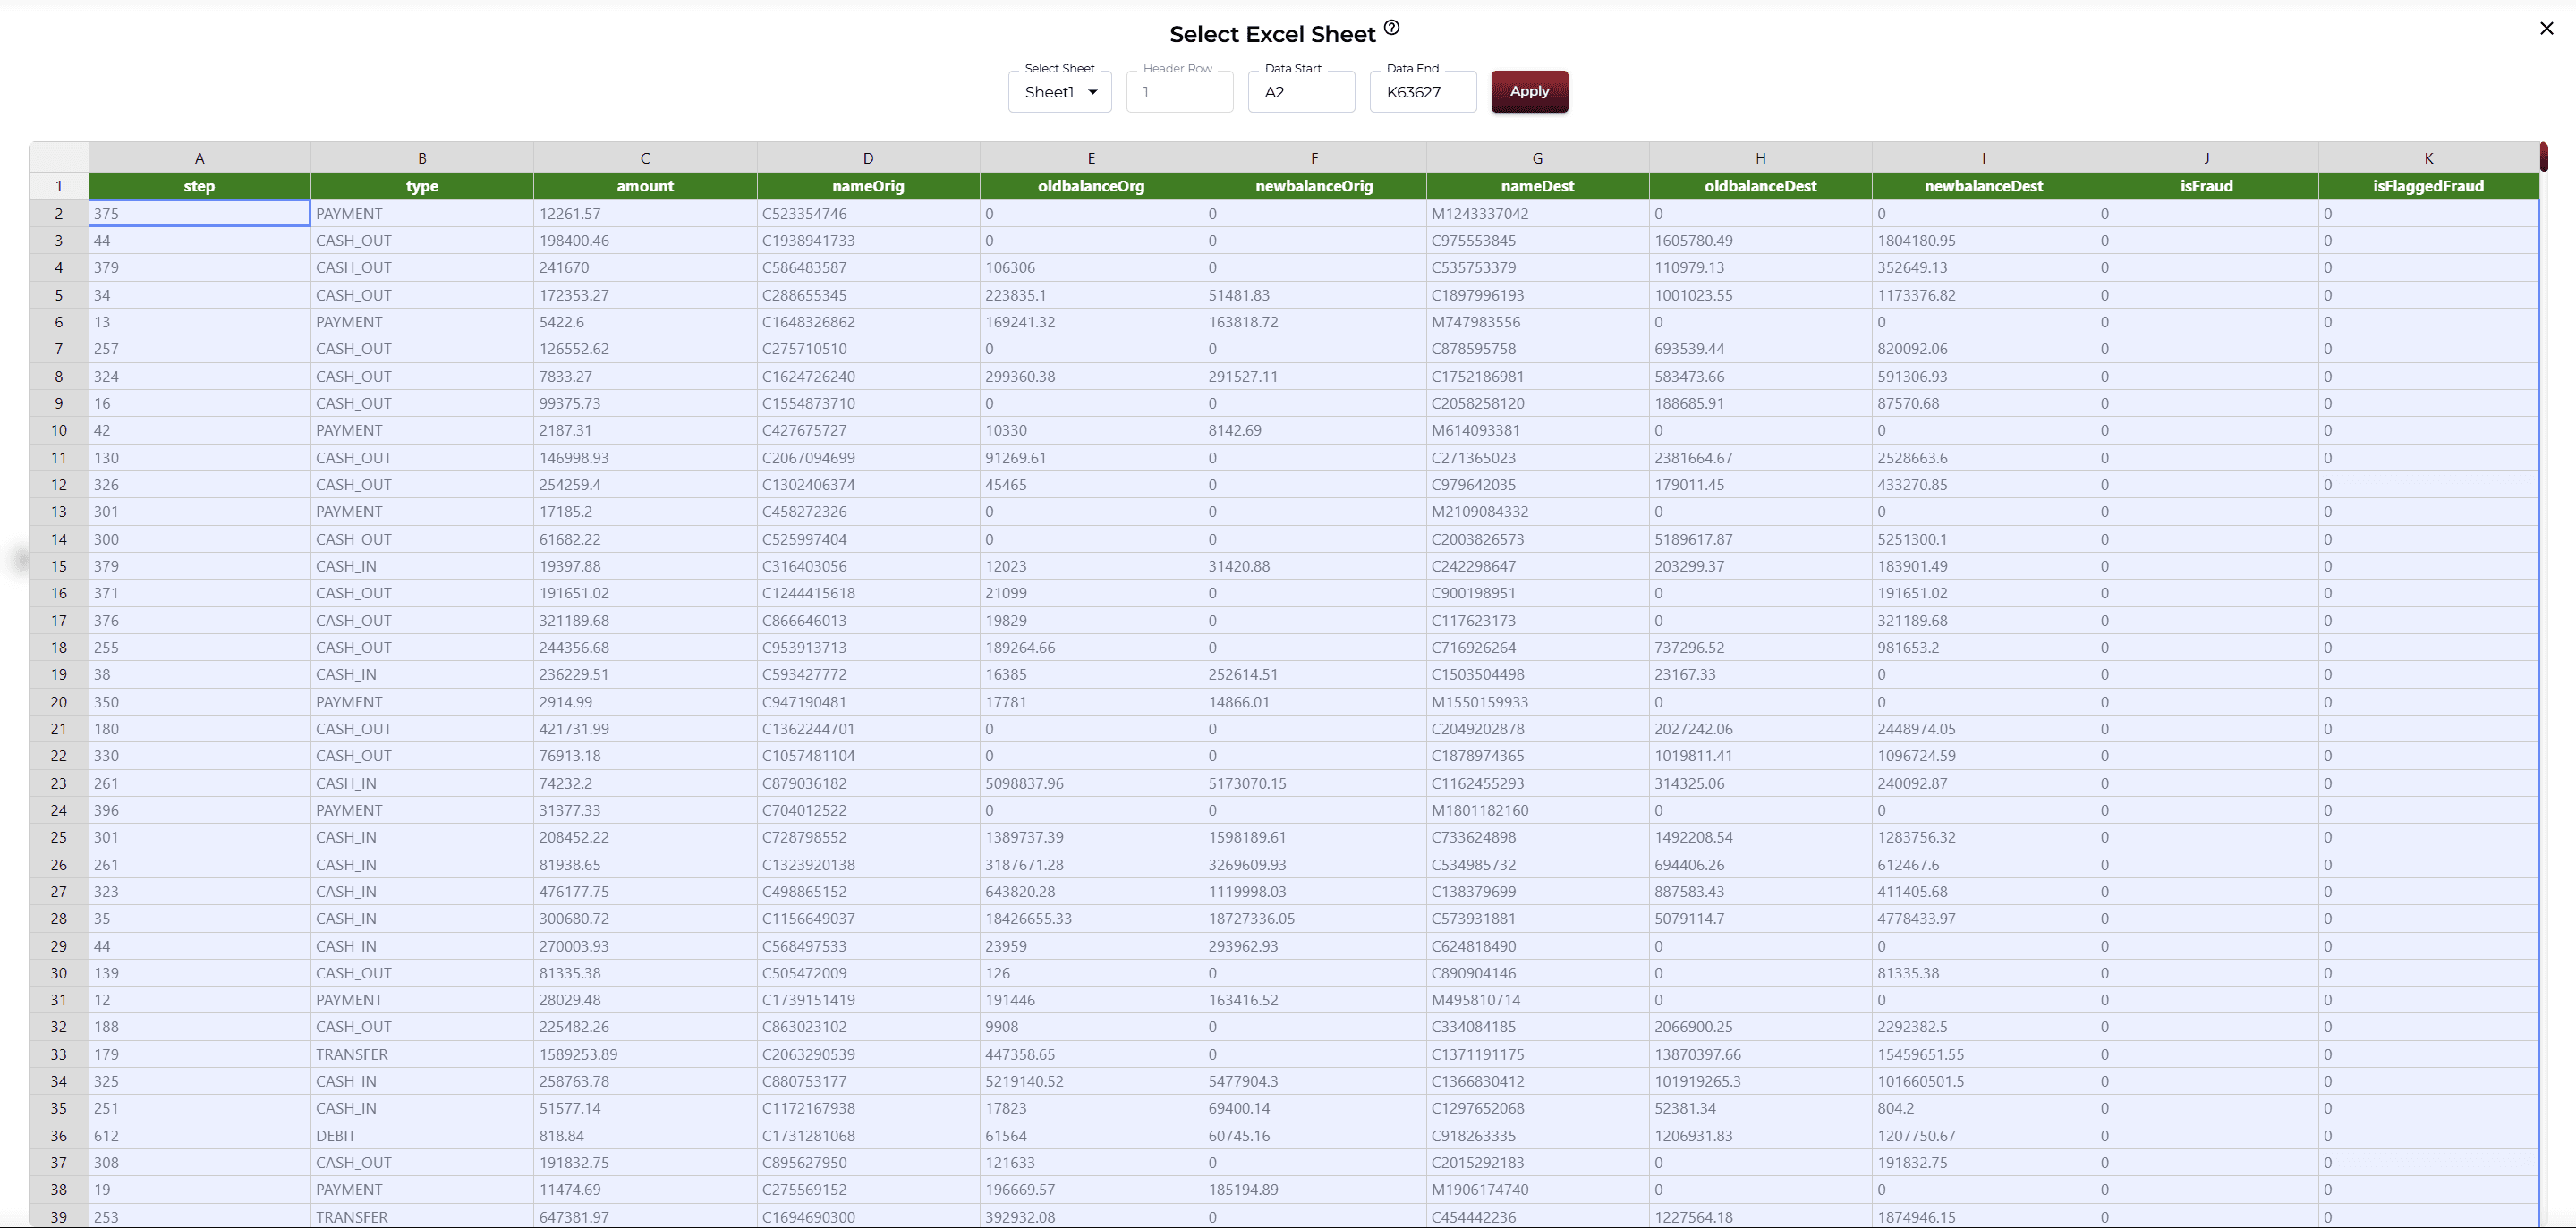The width and height of the screenshot is (2576, 1228).
Task: Click newbalanceOrig cell 31420.88
Action: [x=1314, y=566]
